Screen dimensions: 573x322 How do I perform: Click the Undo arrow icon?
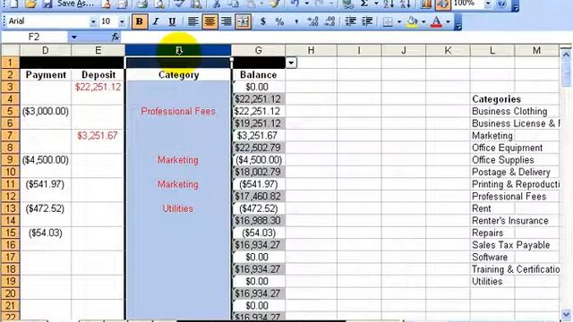[295, 4]
